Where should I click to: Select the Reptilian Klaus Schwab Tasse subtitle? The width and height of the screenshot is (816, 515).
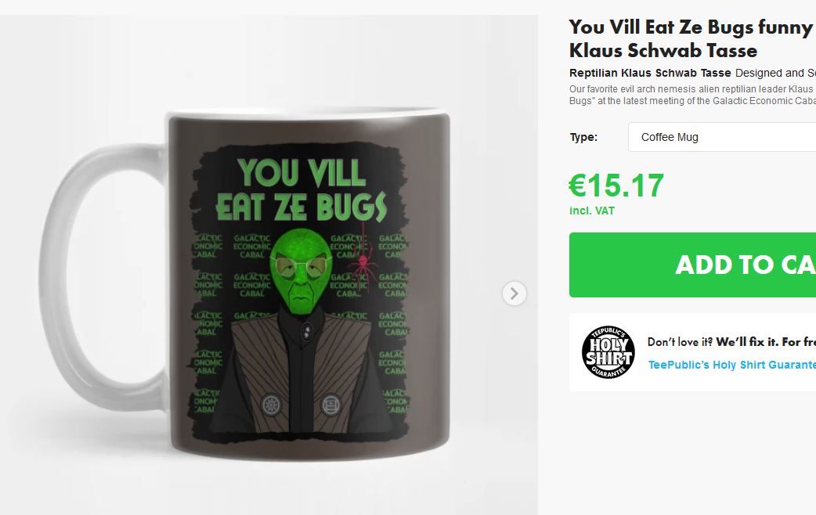[x=650, y=73]
